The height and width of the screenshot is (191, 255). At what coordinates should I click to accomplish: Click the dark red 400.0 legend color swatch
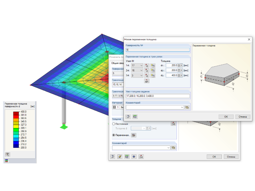pos(16,113)
